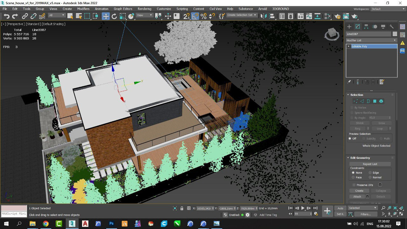Open the Graph Editors menu
This screenshot has width=407, height=229.
click(123, 9)
